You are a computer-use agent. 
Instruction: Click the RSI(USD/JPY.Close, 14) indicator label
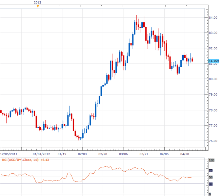pos(26,160)
